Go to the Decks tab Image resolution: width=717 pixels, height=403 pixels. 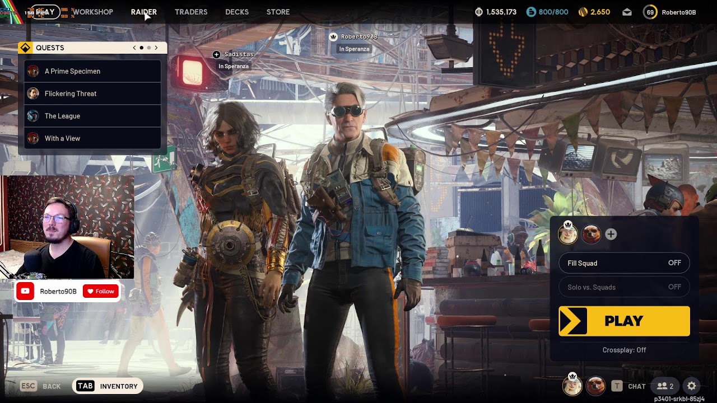[x=237, y=12]
